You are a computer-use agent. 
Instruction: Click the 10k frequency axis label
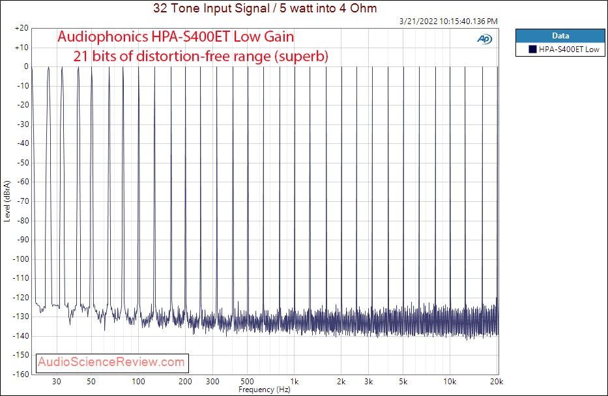coord(450,381)
